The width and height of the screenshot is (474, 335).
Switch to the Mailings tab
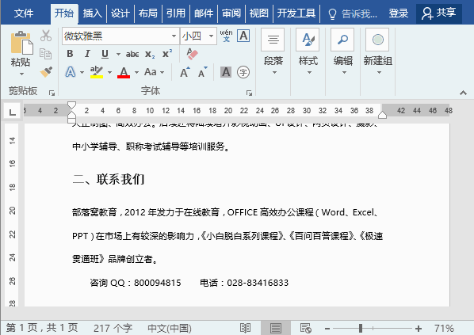[204, 13]
